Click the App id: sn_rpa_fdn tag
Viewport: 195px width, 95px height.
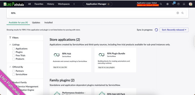tap(60, 67)
